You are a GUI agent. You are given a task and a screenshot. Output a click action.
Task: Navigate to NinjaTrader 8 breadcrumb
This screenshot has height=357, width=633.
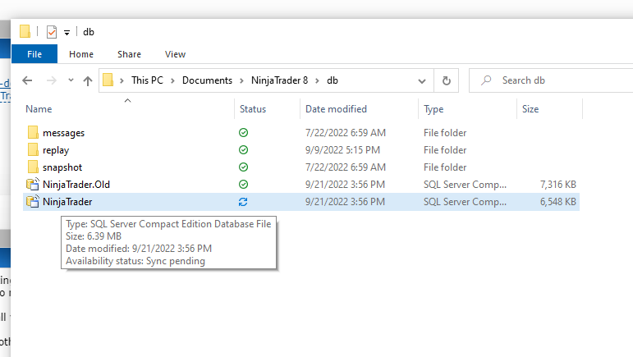[279, 80]
